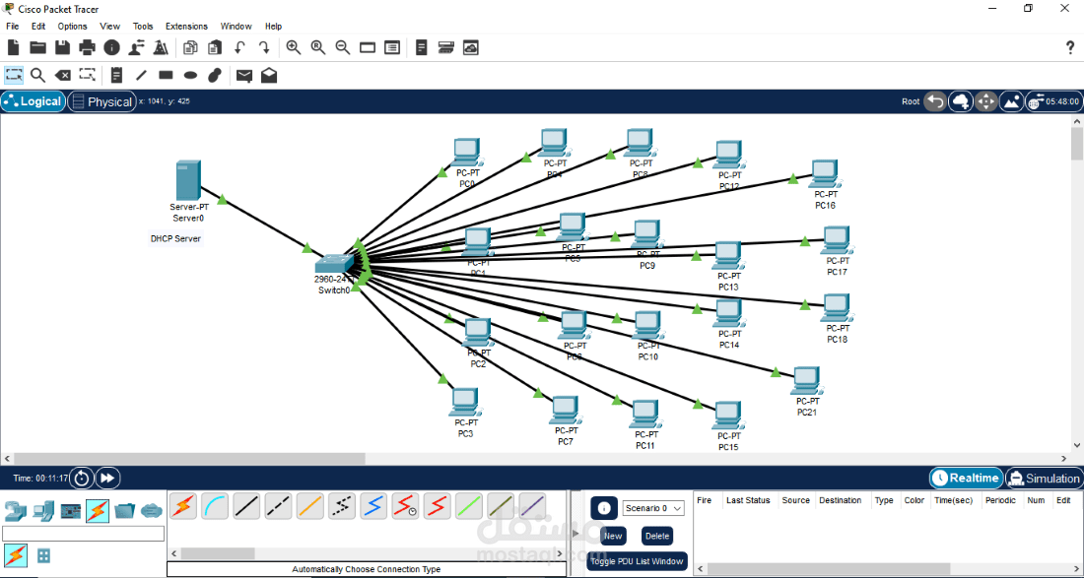This screenshot has height=578, width=1084.
Task: Delete the current scenario
Action: pos(656,536)
